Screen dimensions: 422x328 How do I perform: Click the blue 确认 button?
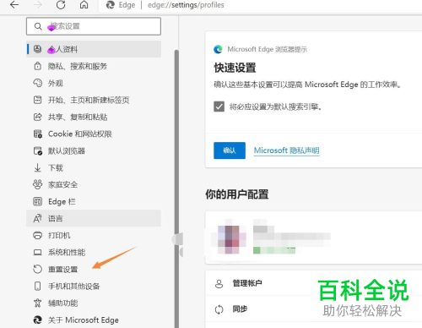point(230,150)
